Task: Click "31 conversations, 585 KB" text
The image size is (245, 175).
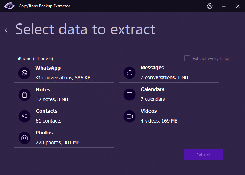Action: tap(63, 78)
